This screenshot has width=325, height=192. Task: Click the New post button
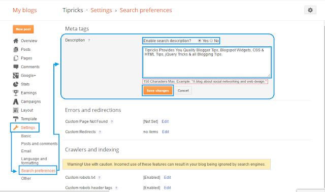pos(23,29)
